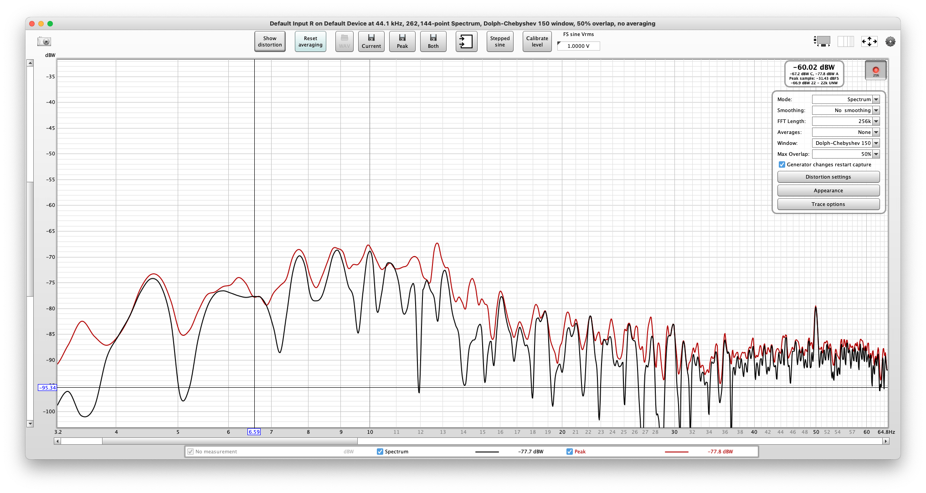The image size is (926, 493).
Task: Click the -77.8 dBW Peak value
Action: pos(720,452)
